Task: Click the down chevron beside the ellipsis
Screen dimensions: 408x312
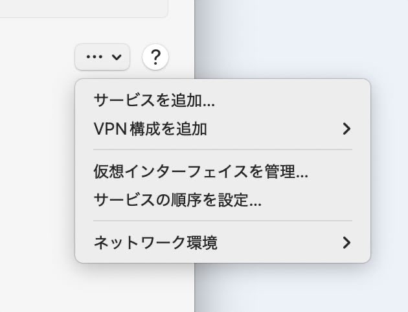Action: coord(117,57)
